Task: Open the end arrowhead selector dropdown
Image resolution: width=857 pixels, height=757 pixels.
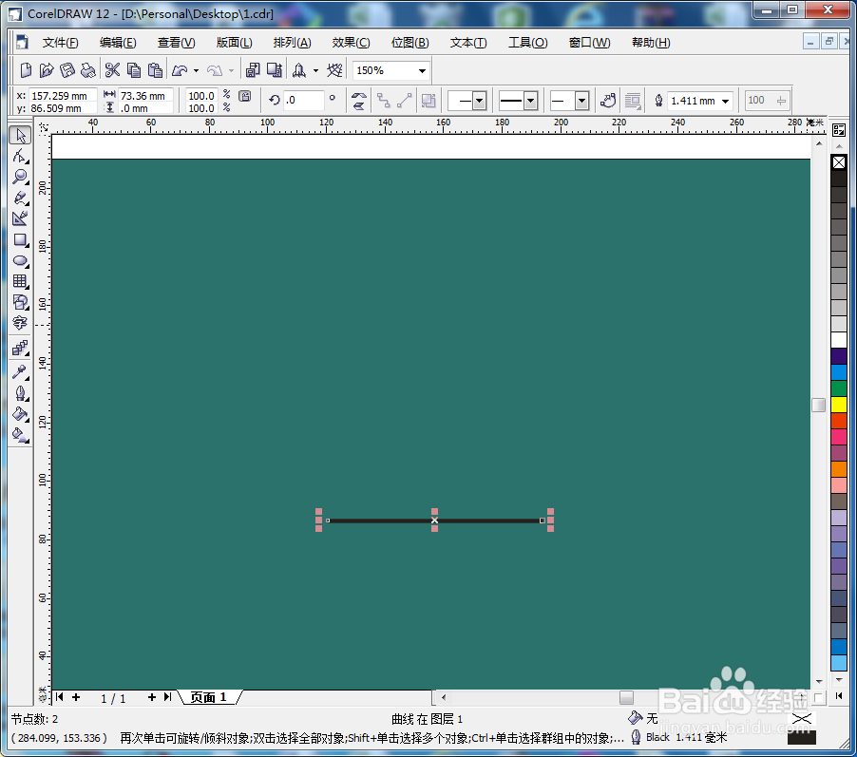Action: 581,101
